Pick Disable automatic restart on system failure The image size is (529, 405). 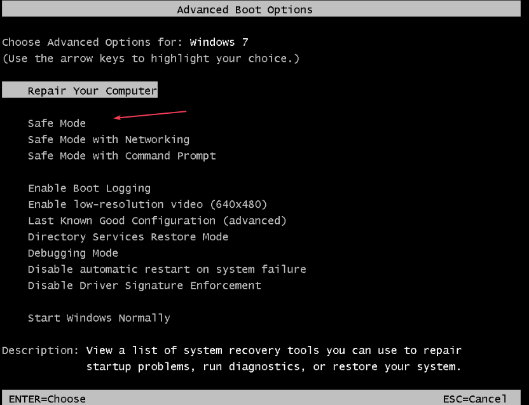(x=167, y=269)
